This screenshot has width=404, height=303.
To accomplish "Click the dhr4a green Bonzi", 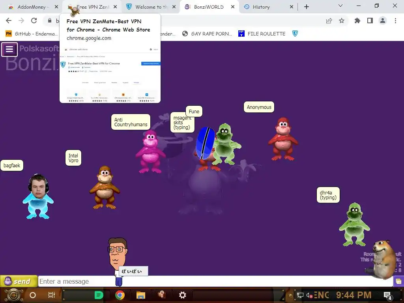I will pyautogui.click(x=354, y=224).
